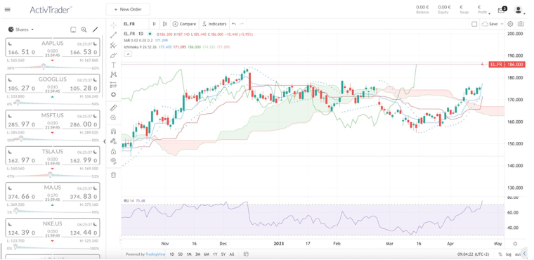This screenshot has width=534, height=260.
Task: Select the Text annotation tool
Action: [x=114, y=65]
